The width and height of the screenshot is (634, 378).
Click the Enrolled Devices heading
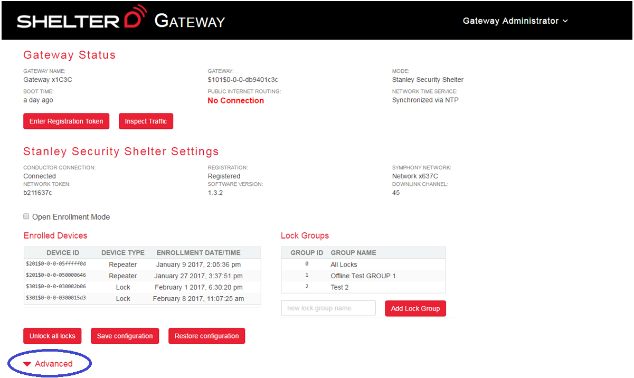(x=55, y=235)
